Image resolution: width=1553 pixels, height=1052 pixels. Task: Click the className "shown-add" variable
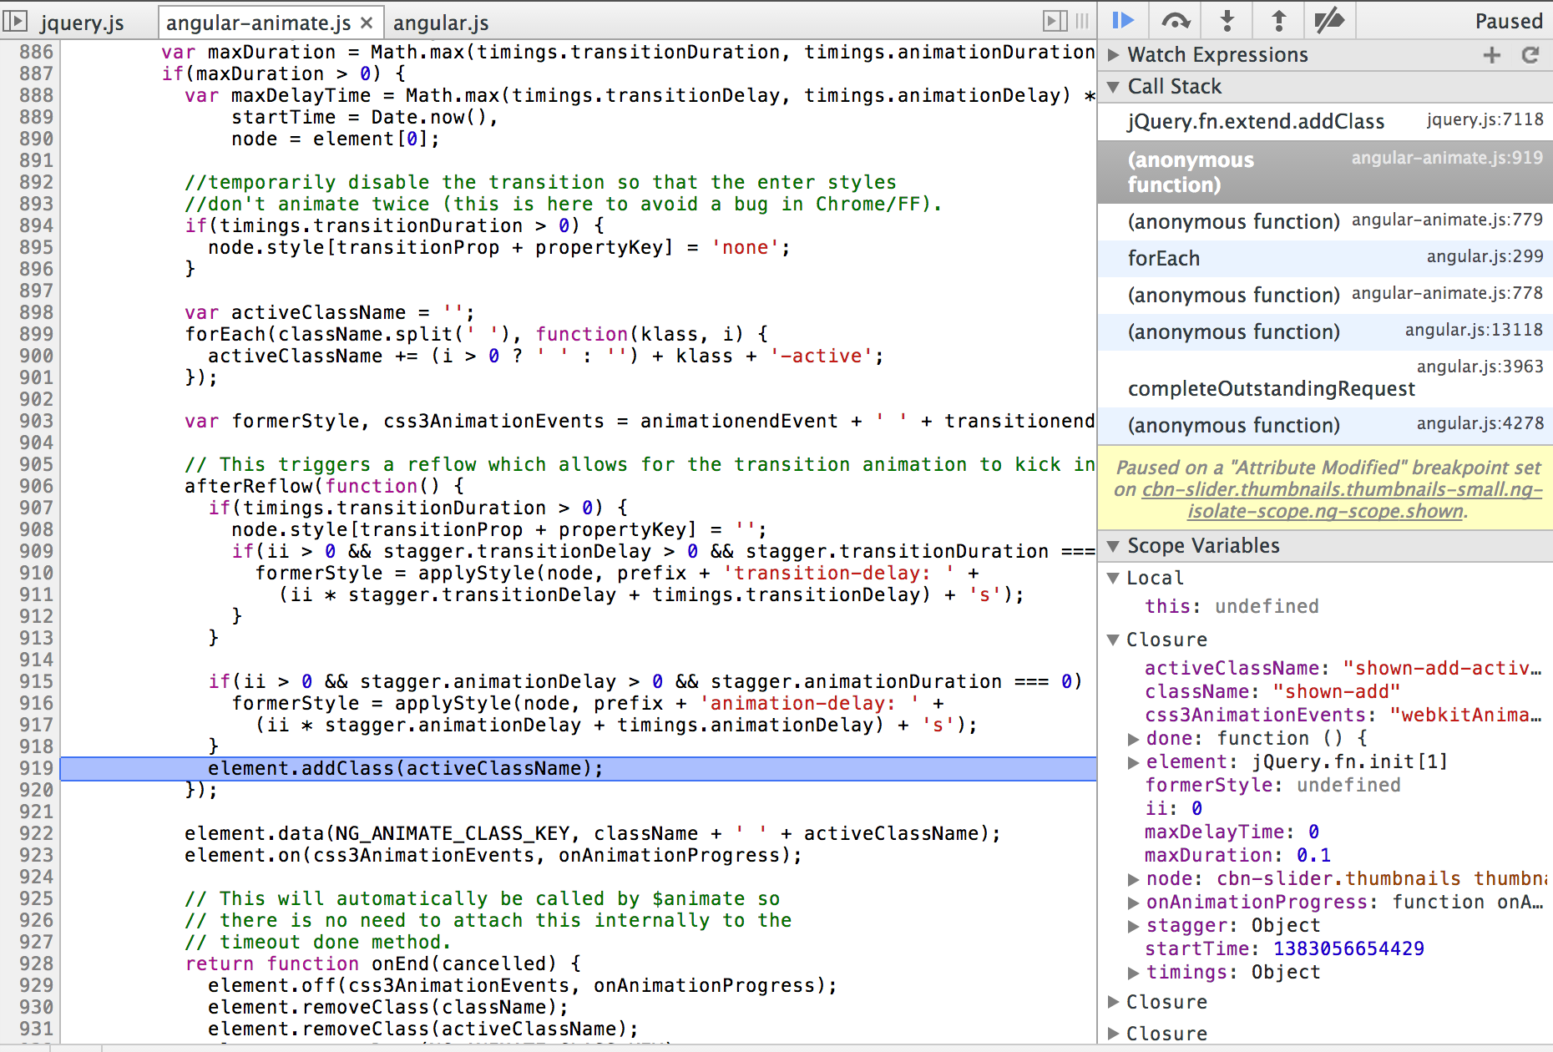pos(1272,692)
